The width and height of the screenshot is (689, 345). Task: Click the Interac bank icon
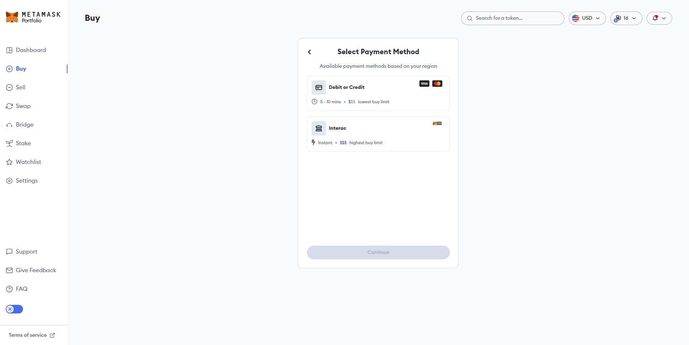pos(319,128)
